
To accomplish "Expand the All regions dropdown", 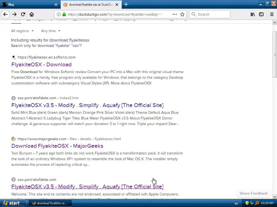I will [22, 31].
